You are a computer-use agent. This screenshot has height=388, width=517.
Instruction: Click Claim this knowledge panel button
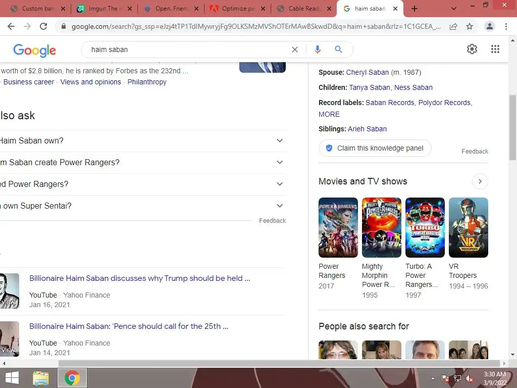coord(375,148)
